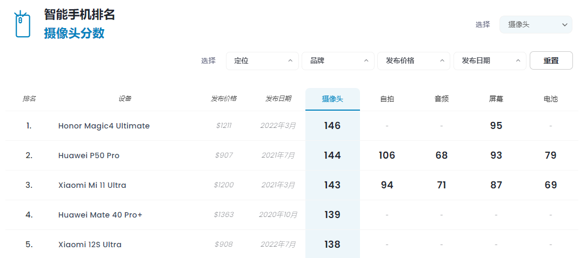
Task: Click the 2022年3月 release date
Action: click(278, 126)
